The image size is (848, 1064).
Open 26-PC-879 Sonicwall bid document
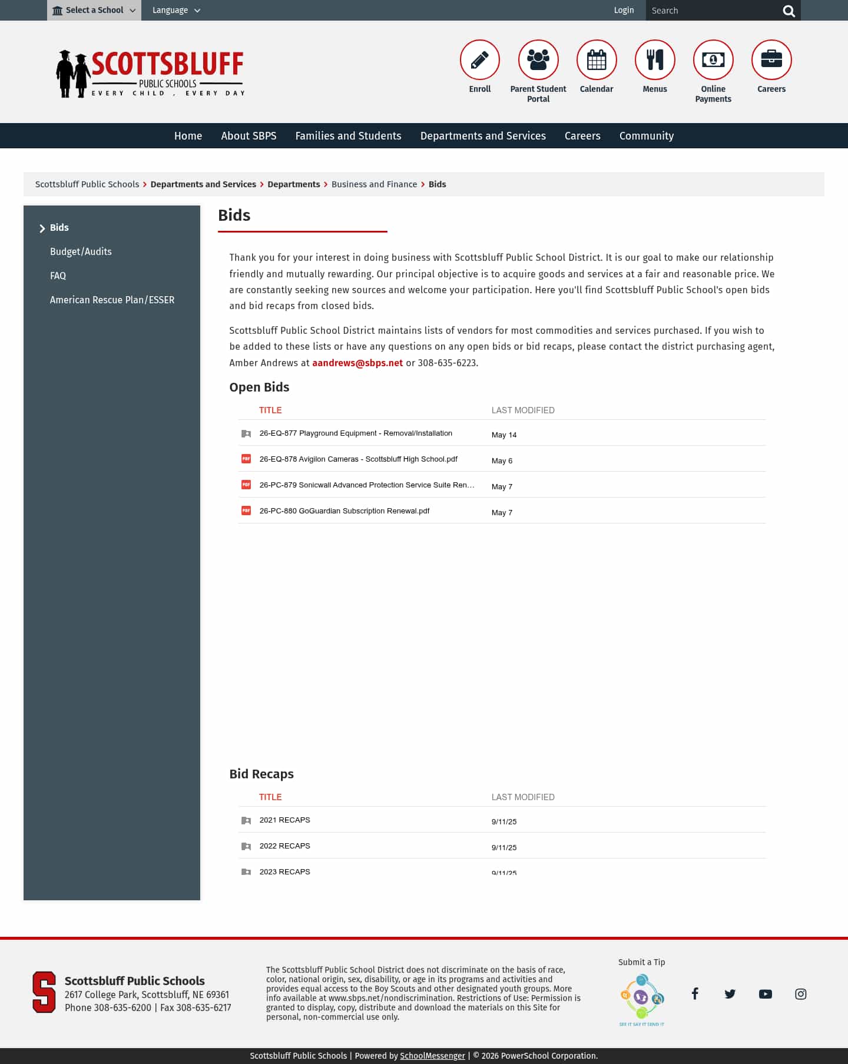pos(367,485)
